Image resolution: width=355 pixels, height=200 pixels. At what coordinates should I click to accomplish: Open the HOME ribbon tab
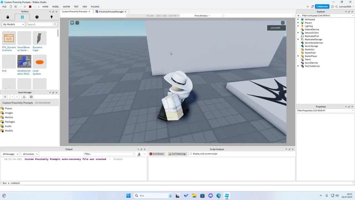pyautogui.click(x=45, y=7)
